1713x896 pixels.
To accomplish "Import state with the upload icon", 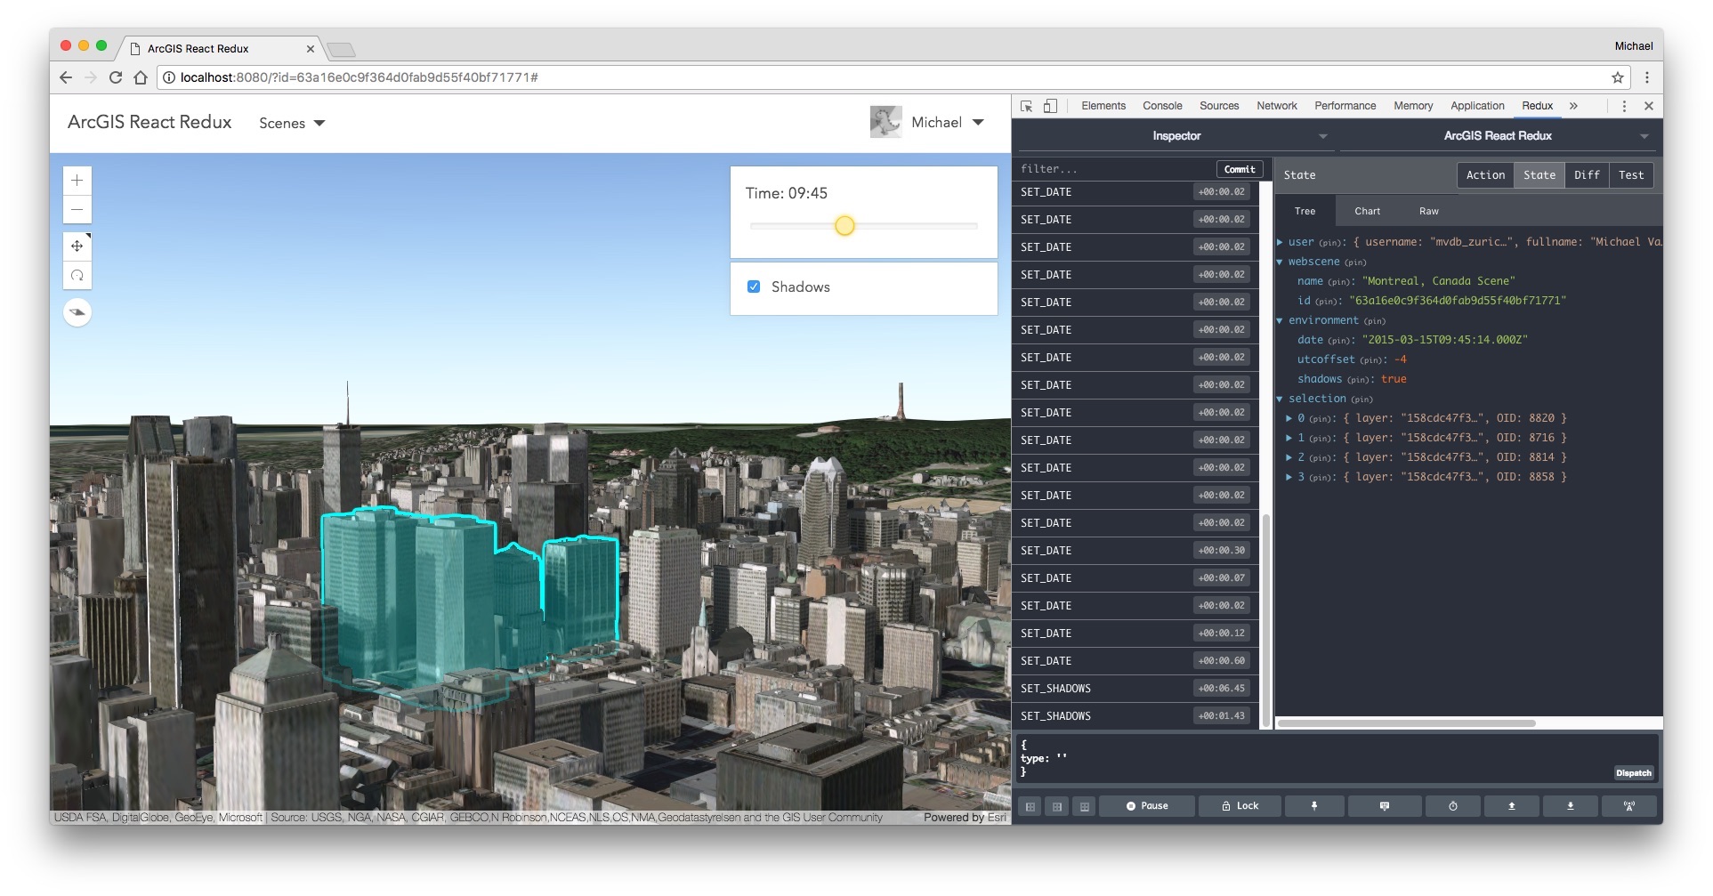I will tap(1511, 806).
